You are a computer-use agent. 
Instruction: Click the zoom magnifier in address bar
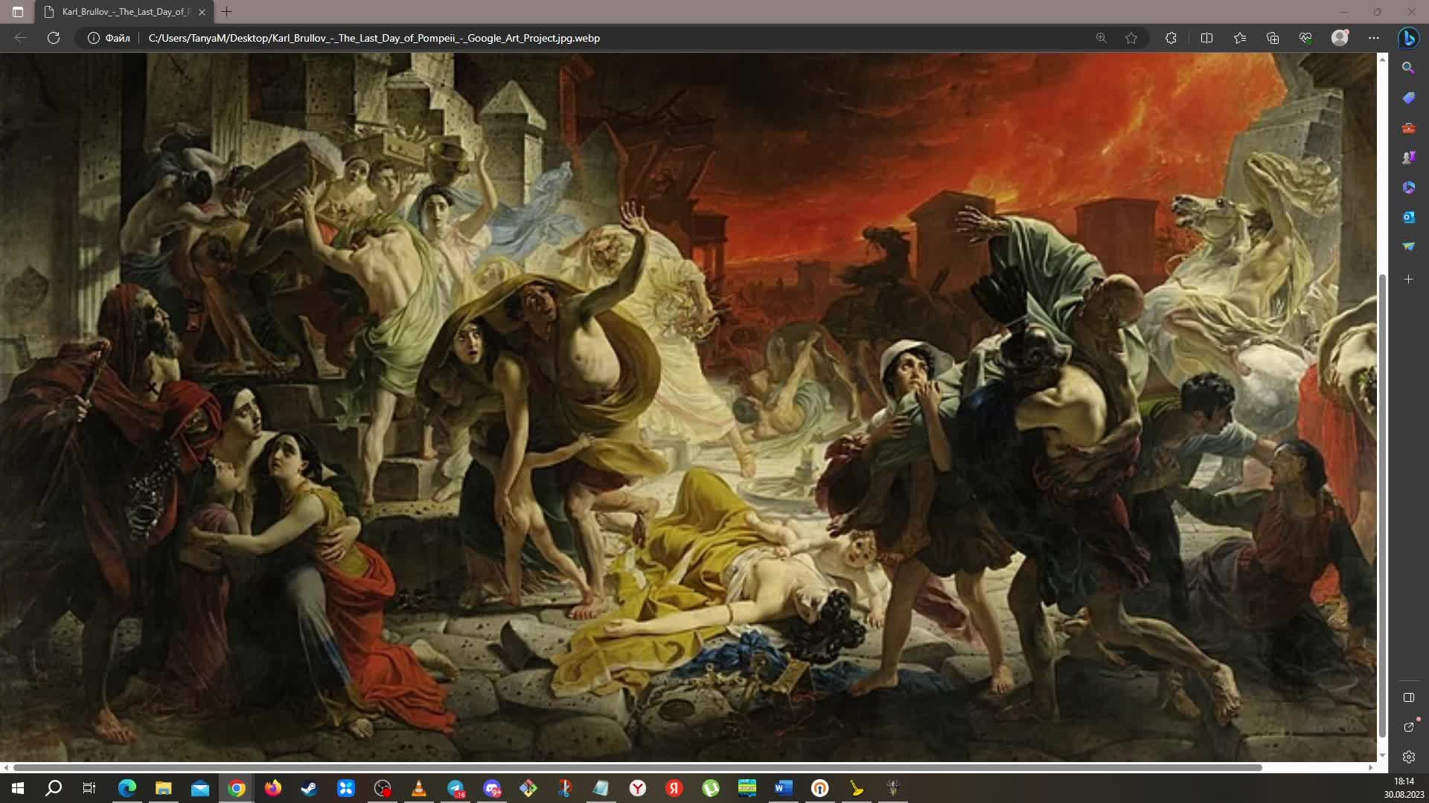1101,38
